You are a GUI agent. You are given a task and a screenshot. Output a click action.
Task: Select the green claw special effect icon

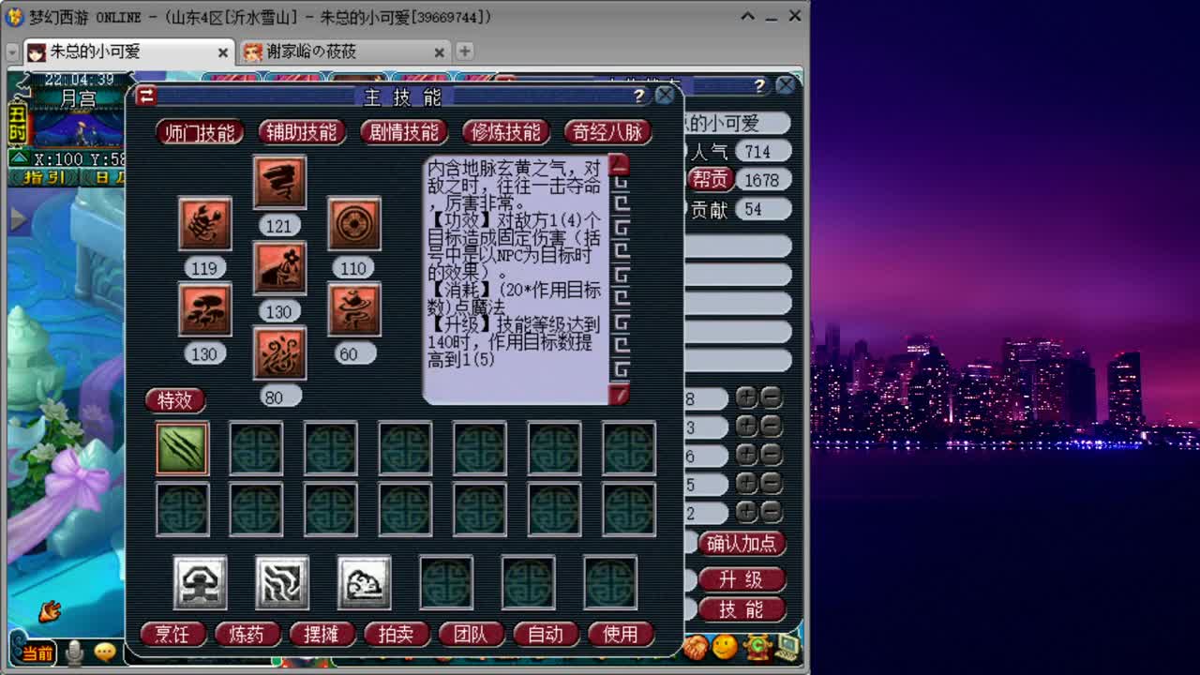(181, 448)
